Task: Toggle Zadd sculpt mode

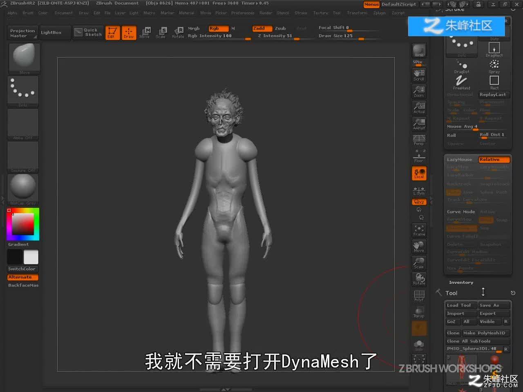Action: 262,29
